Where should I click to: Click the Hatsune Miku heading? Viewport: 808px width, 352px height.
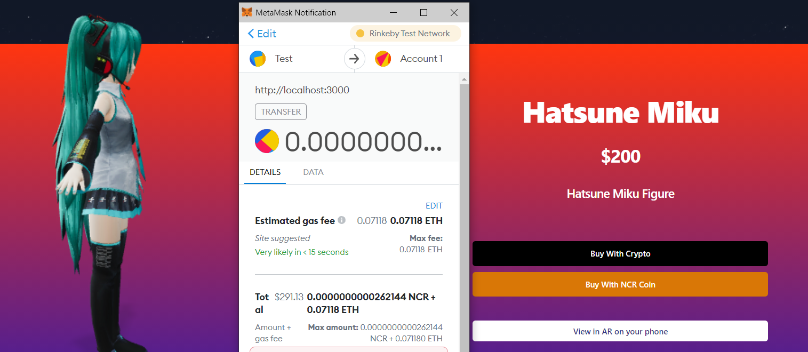620,113
